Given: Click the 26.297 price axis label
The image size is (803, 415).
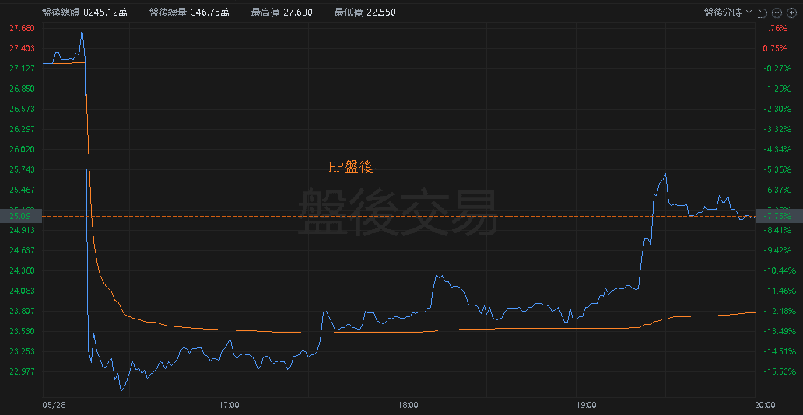Looking at the screenshot, I should (22, 129).
